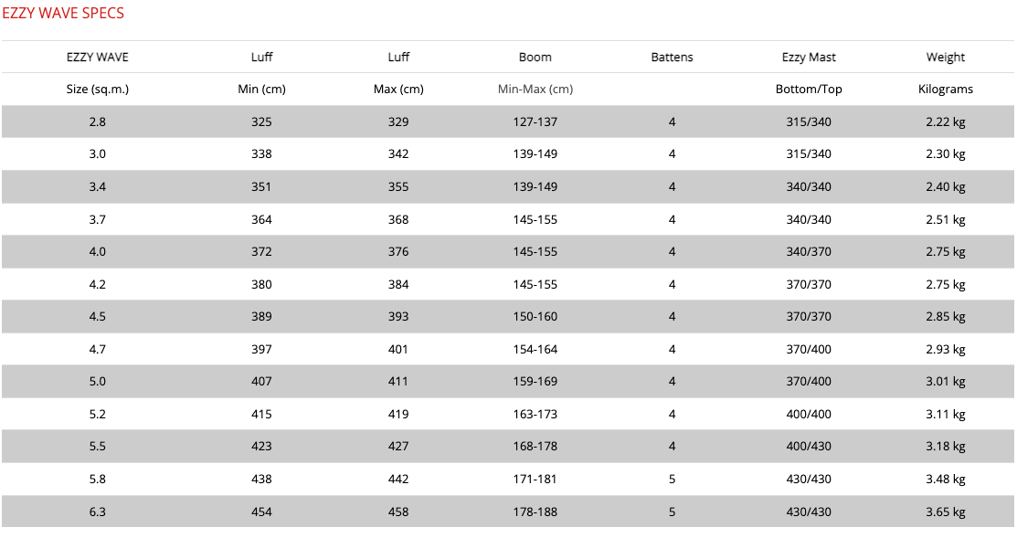Click the 3.65 kg weight cell
The width and height of the screenshot is (1017, 538).
tap(945, 512)
